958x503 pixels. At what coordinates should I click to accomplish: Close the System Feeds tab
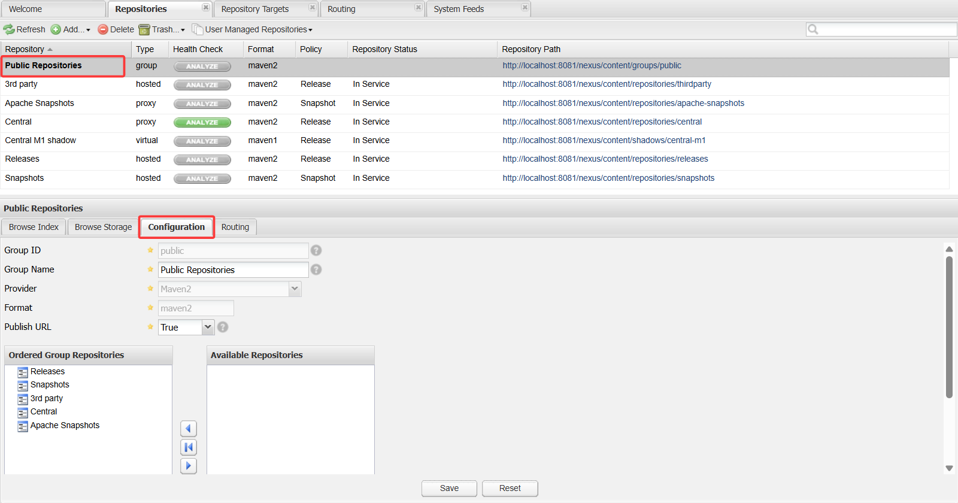click(x=525, y=7)
